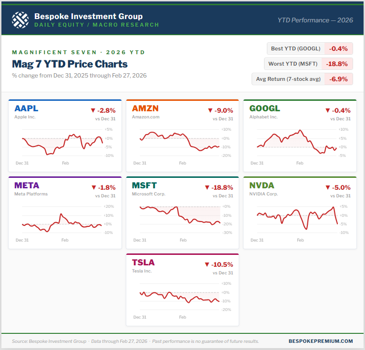The image size is (365, 350).
Task: Open the BESPOKEPREMIUM.COM link in footer
Action: point(320,341)
